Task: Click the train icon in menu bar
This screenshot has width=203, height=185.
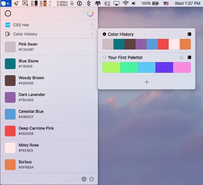Action: [72, 3]
